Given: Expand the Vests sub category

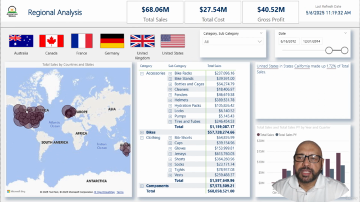Looking at the screenshot, I should [170, 176].
